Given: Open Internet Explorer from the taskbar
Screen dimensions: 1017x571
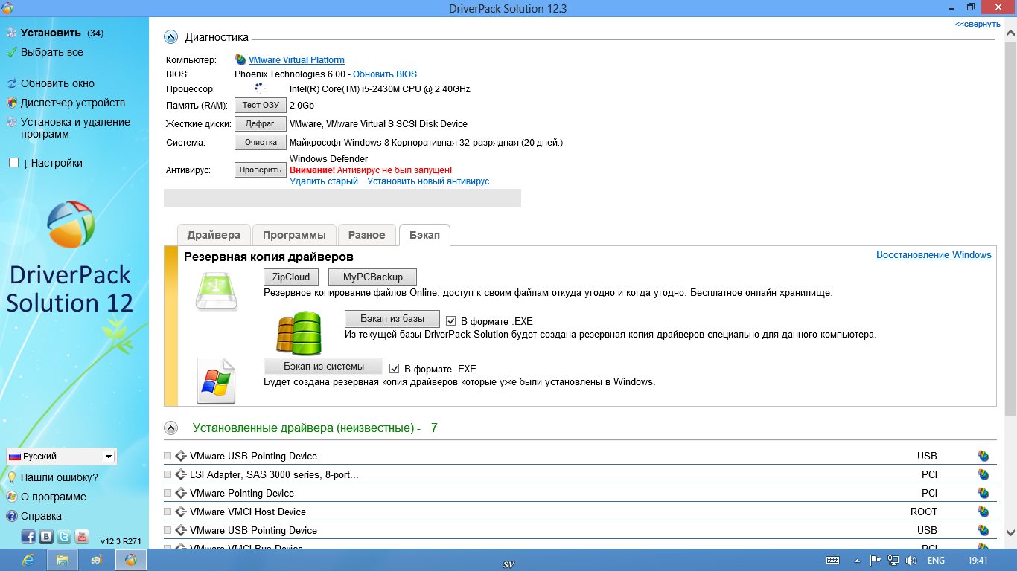Looking at the screenshot, I should [x=28, y=560].
